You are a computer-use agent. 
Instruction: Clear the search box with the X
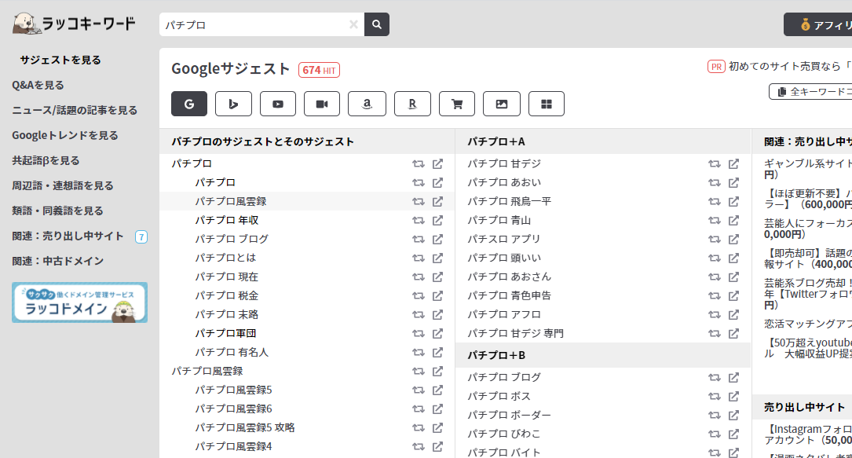pos(353,24)
